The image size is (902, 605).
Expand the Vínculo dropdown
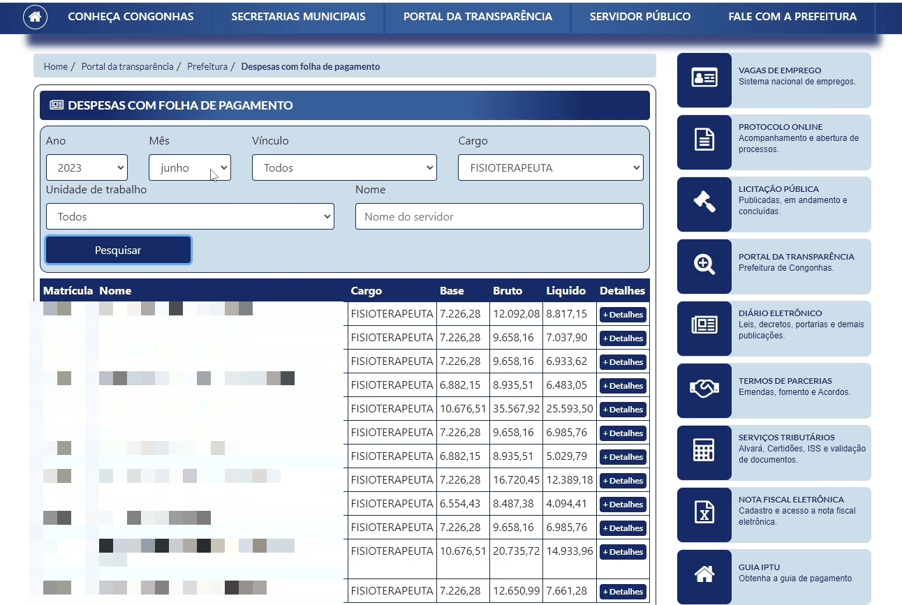344,167
